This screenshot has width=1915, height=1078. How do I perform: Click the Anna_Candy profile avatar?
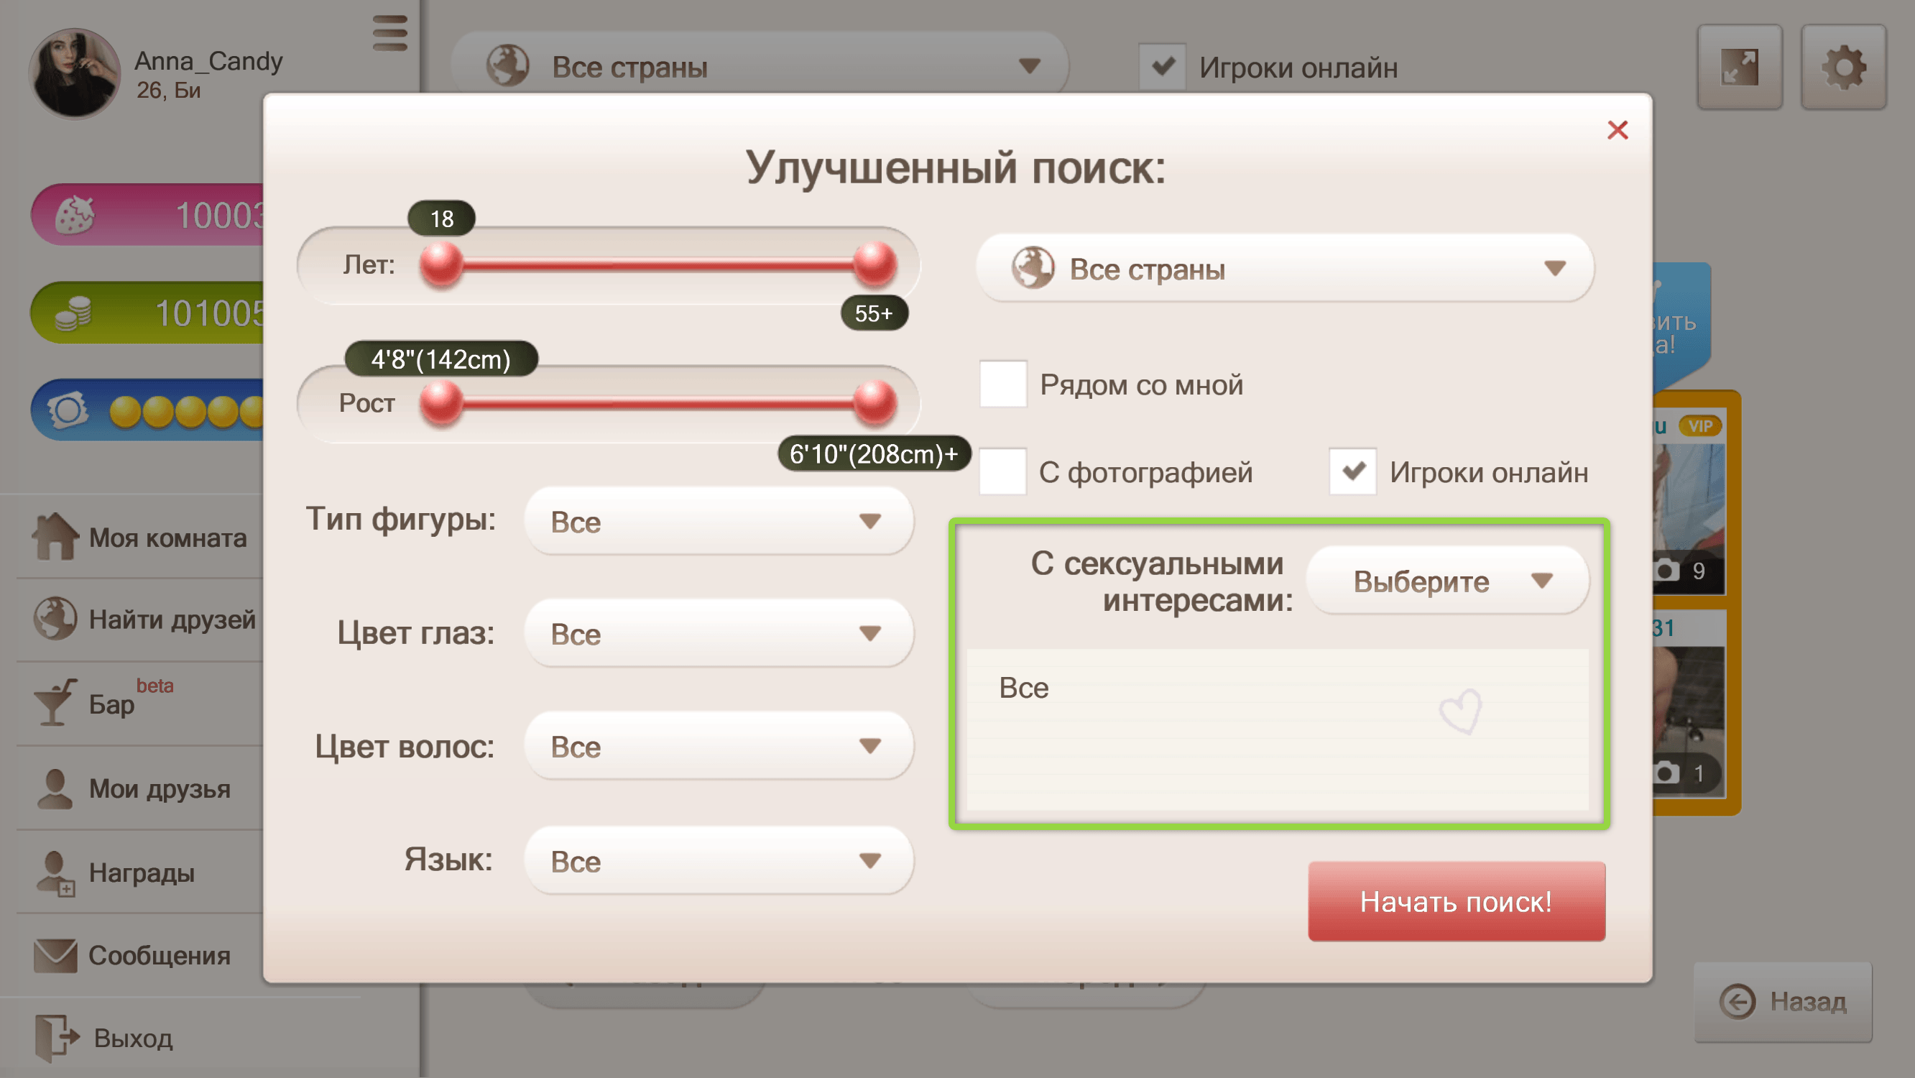tap(74, 73)
